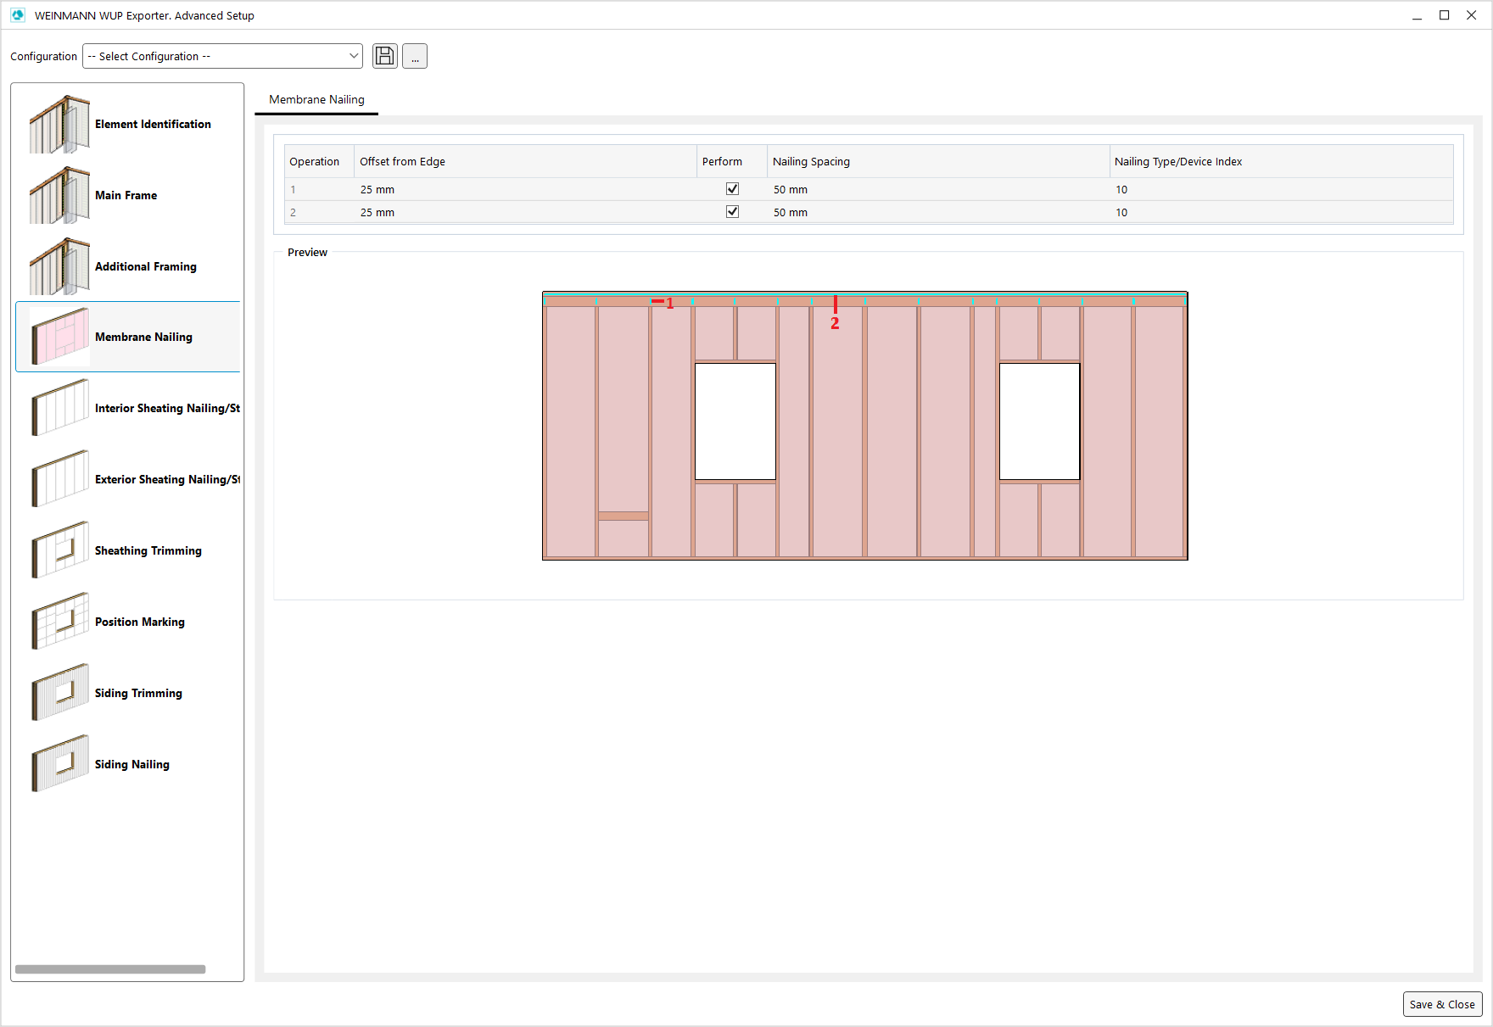Viewport: 1493px width, 1027px height.
Task: Toggle Perform checkbox for operation 2
Action: click(732, 212)
